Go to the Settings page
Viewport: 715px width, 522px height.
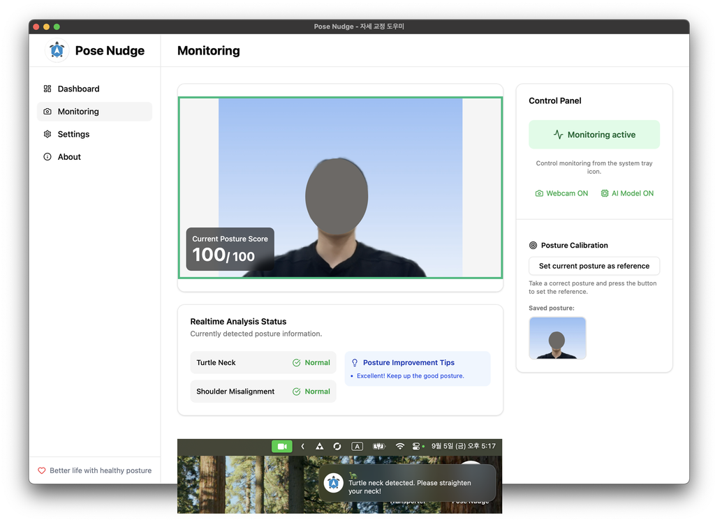pos(73,134)
